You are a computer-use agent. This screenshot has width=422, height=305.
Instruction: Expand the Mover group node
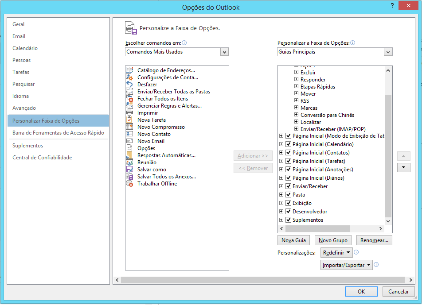tap(296, 93)
